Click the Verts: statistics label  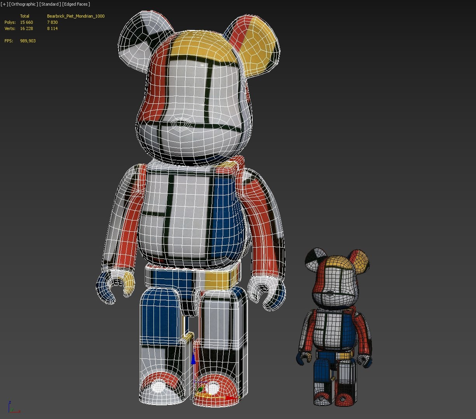(x=10, y=29)
